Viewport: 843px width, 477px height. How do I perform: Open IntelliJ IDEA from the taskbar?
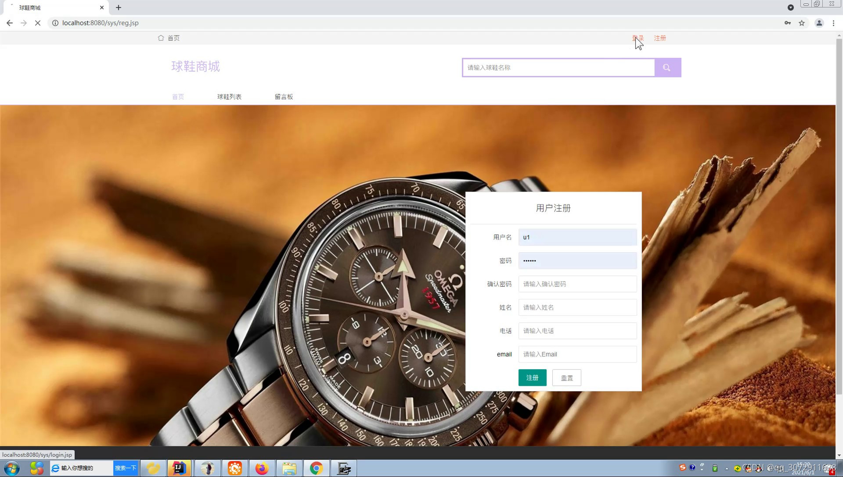pos(179,468)
